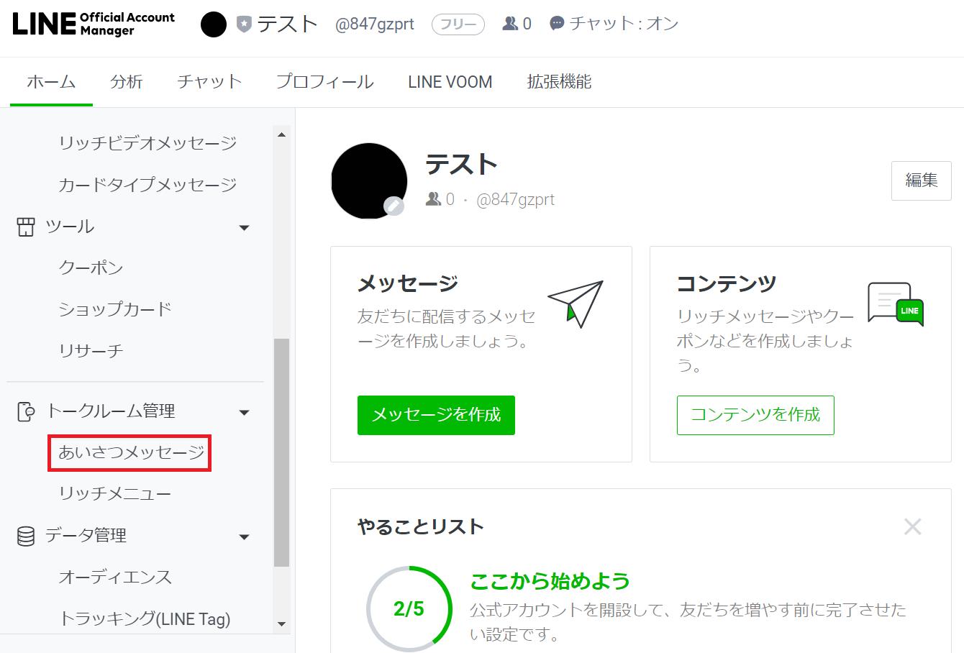
Task: Click the LINE Official Account Manager logo
Action: 94,24
